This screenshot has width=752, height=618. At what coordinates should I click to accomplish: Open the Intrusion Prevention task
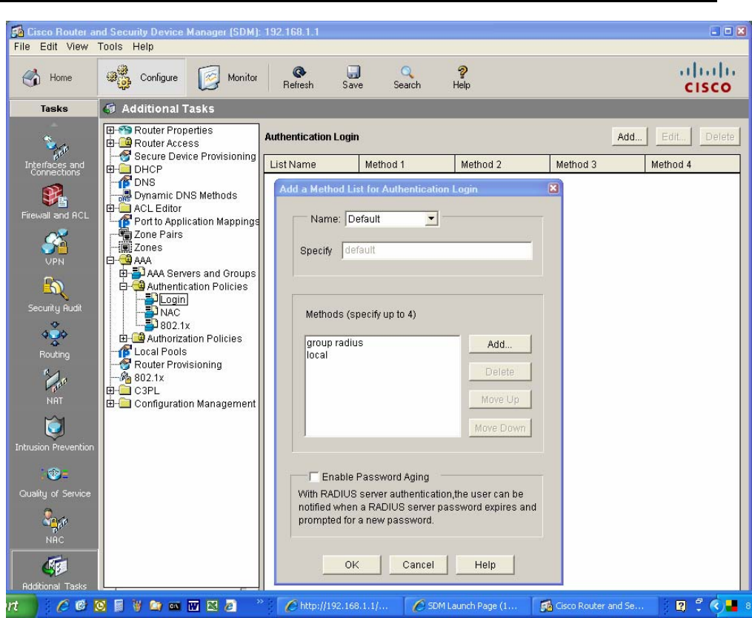point(54,433)
